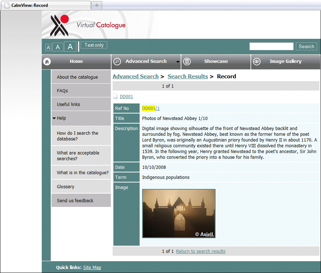Open the Glossary sidebar item
321x273 pixels.
coord(65,187)
